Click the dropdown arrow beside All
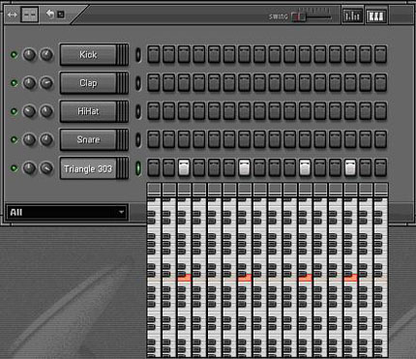The height and width of the screenshot is (359, 416). [121, 212]
